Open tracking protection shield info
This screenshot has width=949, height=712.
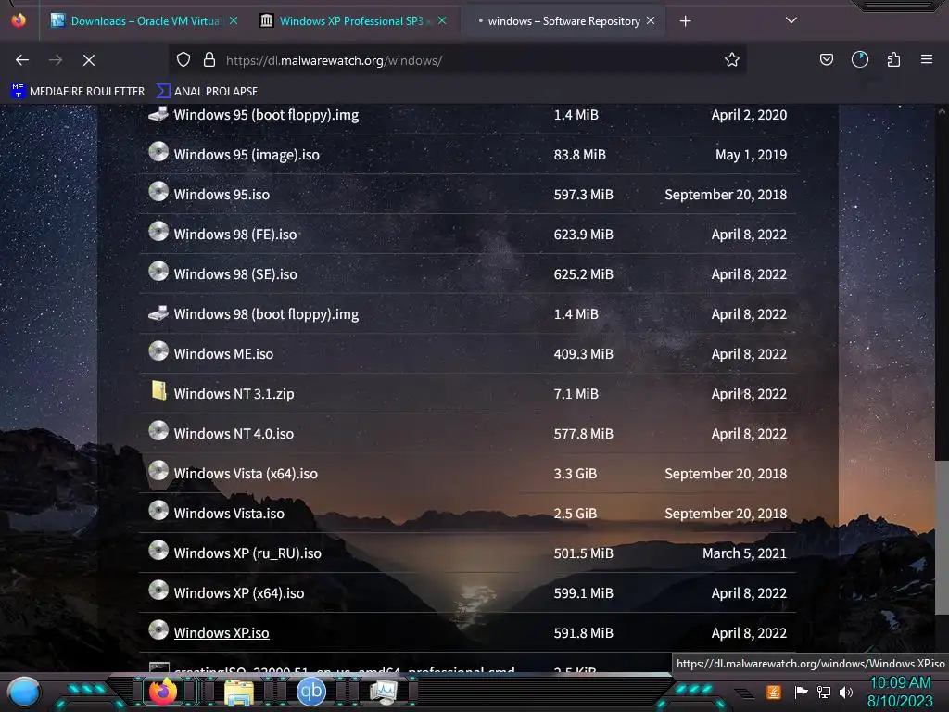pos(183,60)
